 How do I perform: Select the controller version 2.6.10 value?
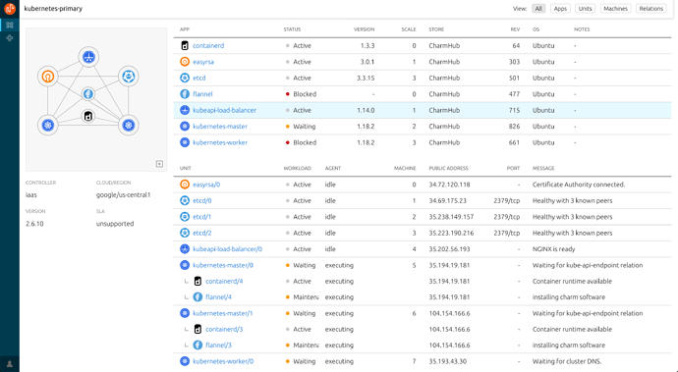(34, 224)
